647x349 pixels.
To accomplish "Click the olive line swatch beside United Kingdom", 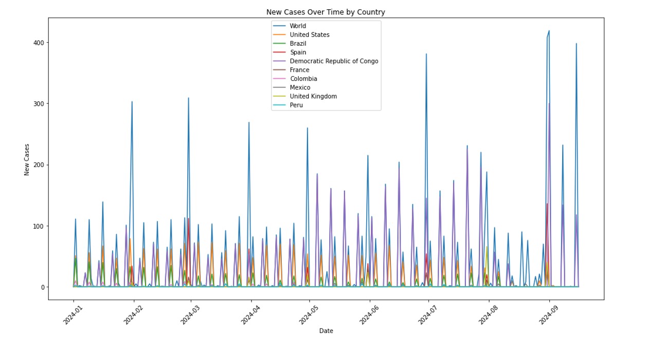I will (x=280, y=96).
